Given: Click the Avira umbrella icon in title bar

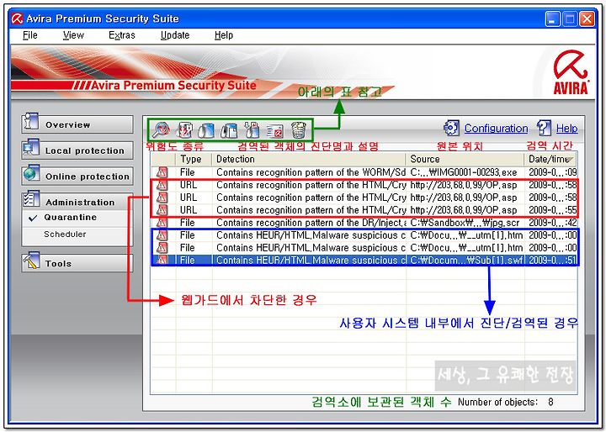Looking at the screenshot, I should (17, 18).
